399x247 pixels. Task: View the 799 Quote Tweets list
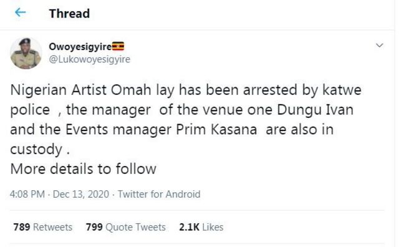pyautogui.click(x=126, y=227)
